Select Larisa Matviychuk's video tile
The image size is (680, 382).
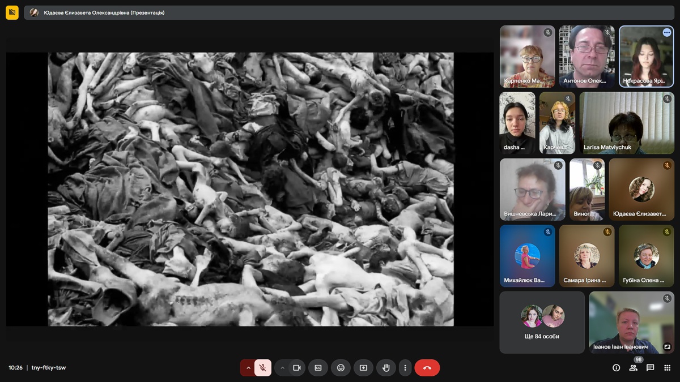point(626,123)
